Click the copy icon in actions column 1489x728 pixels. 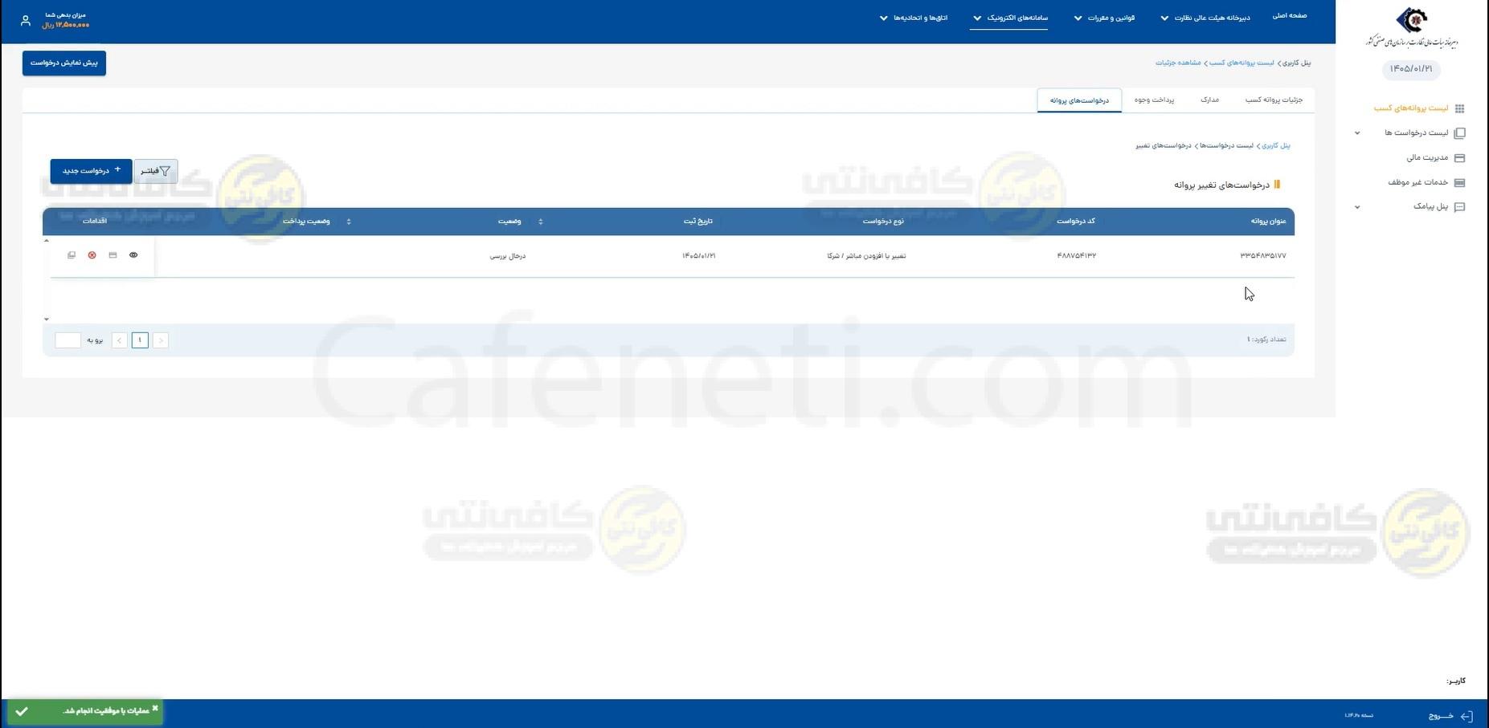tap(72, 255)
